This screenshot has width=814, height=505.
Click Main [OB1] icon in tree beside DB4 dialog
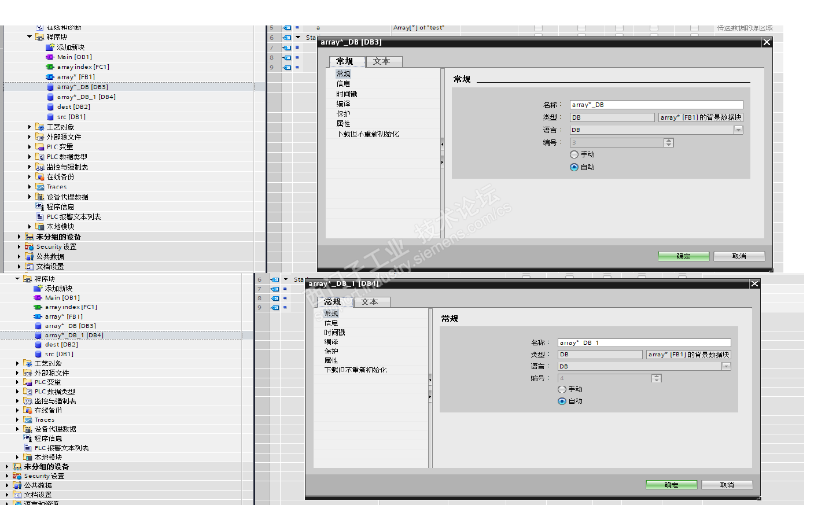pos(38,297)
